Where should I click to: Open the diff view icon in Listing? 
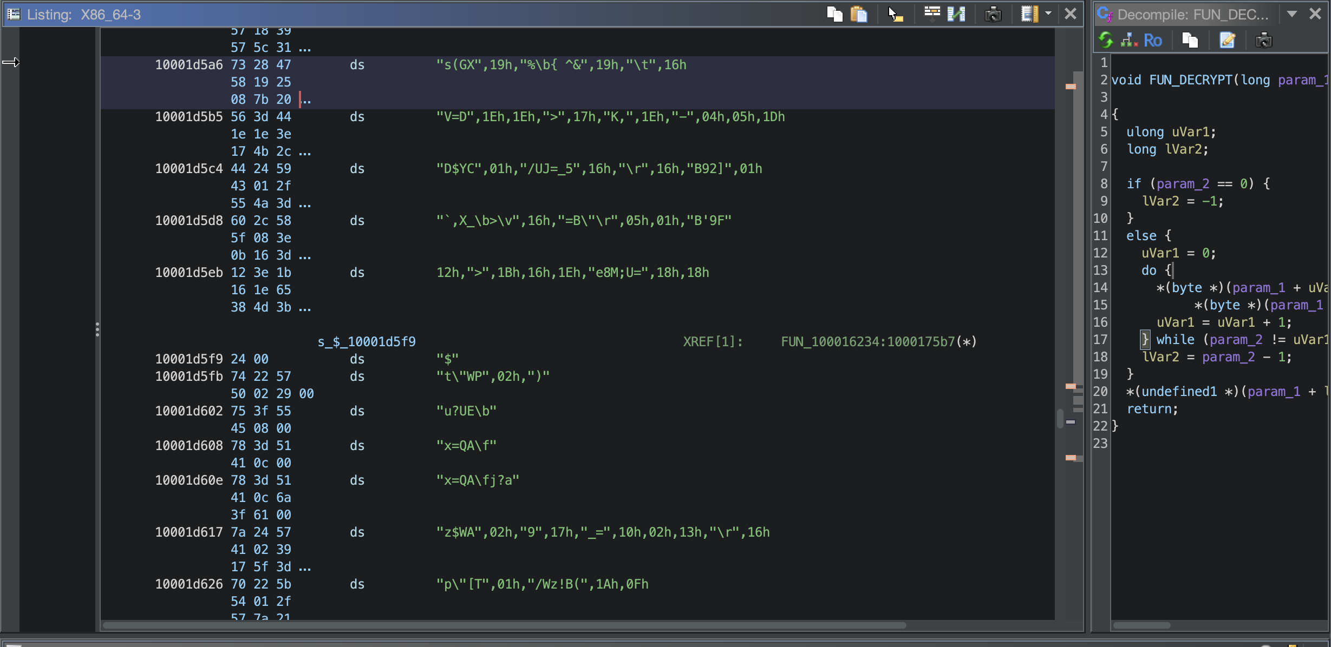[x=956, y=14]
